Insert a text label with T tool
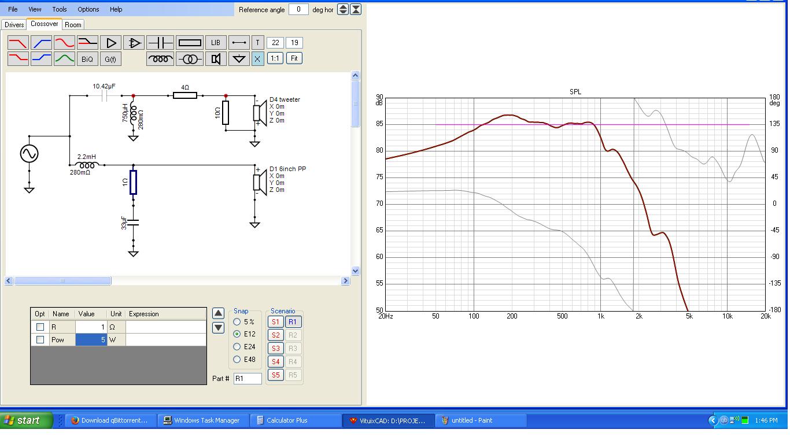The height and width of the screenshot is (444, 790). pyautogui.click(x=258, y=43)
